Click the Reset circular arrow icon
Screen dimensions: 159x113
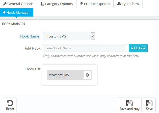pos(10,103)
